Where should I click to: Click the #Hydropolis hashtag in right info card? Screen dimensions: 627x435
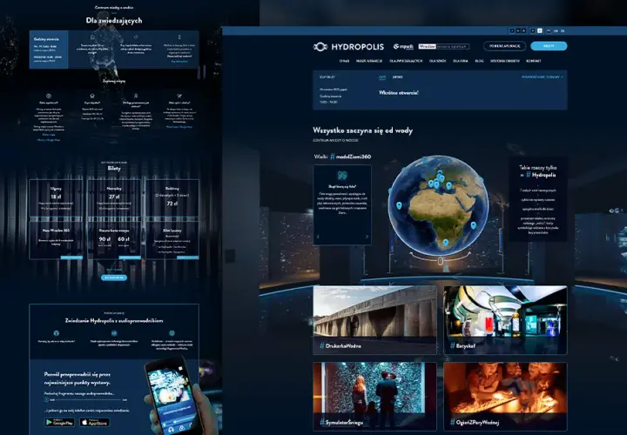pyautogui.click(x=541, y=175)
